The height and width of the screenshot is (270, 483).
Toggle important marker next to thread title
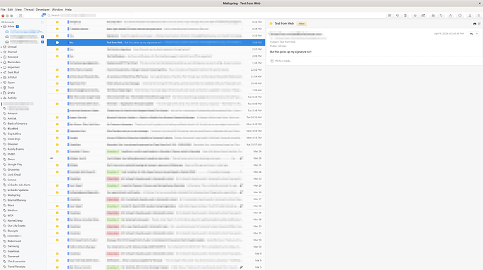[x=271, y=24]
